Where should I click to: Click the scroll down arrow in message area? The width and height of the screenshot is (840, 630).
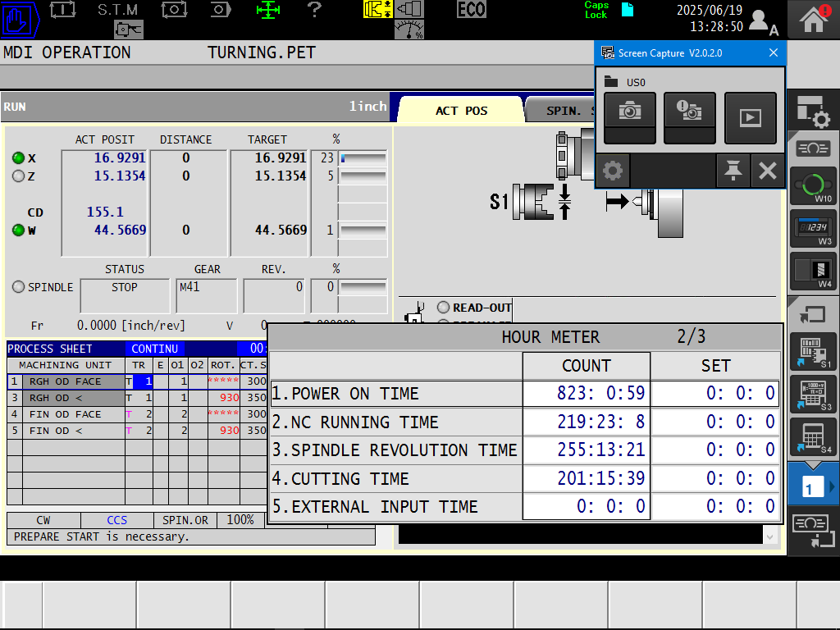[x=769, y=536]
